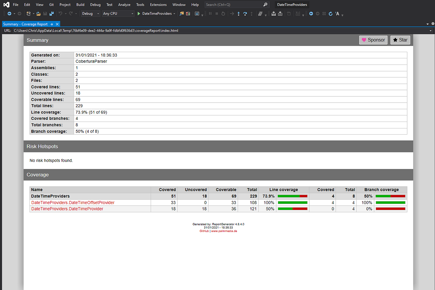Viewport: 435px width, 290px height.
Task: Click the first inbox download toolbar icon
Action: (x=273, y=14)
